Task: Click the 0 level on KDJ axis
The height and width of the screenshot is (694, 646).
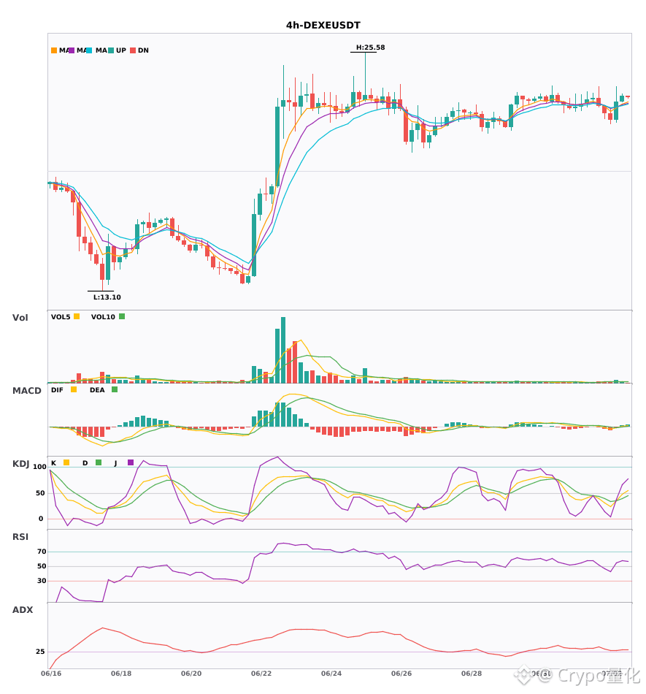Action: [41, 519]
